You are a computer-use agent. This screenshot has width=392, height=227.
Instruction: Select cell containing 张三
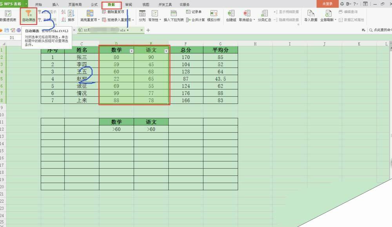pos(82,57)
